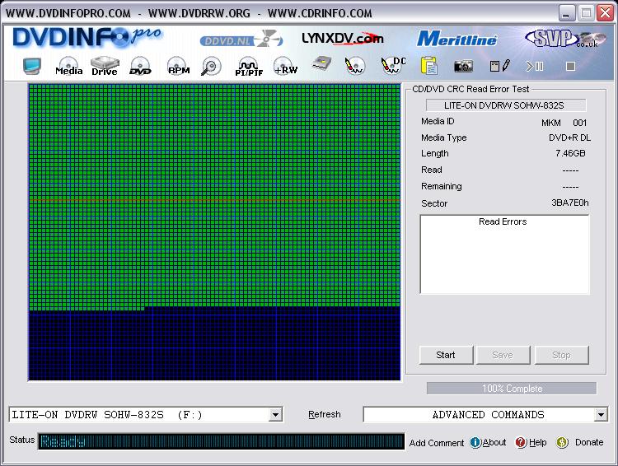618x466 pixels.
Task: Click the greyed-out Save button
Action: pyautogui.click(x=503, y=355)
